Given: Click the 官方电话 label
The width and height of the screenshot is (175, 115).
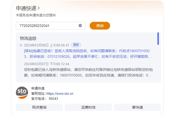Looking at the screenshot, I should [x=39, y=99].
